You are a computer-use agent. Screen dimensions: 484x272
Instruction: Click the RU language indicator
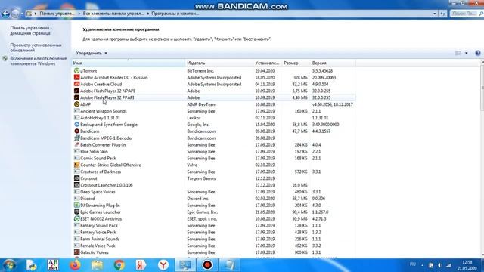pyautogui.click(x=412, y=264)
